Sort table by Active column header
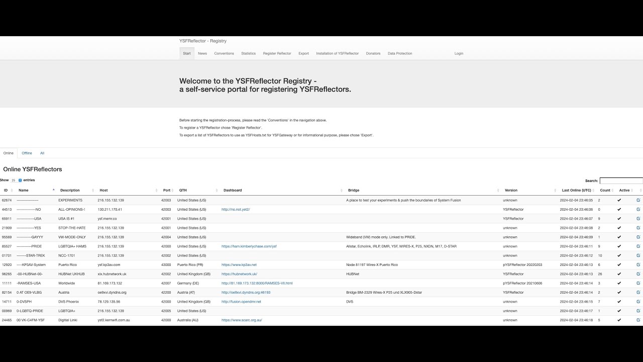This screenshot has width=643, height=362. [x=624, y=190]
